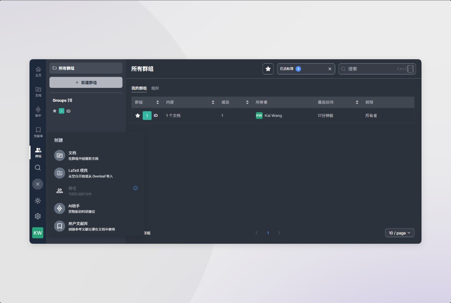Choose LaTeX 项目 in create menu
451x303 pixels.
(x=96, y=173)
